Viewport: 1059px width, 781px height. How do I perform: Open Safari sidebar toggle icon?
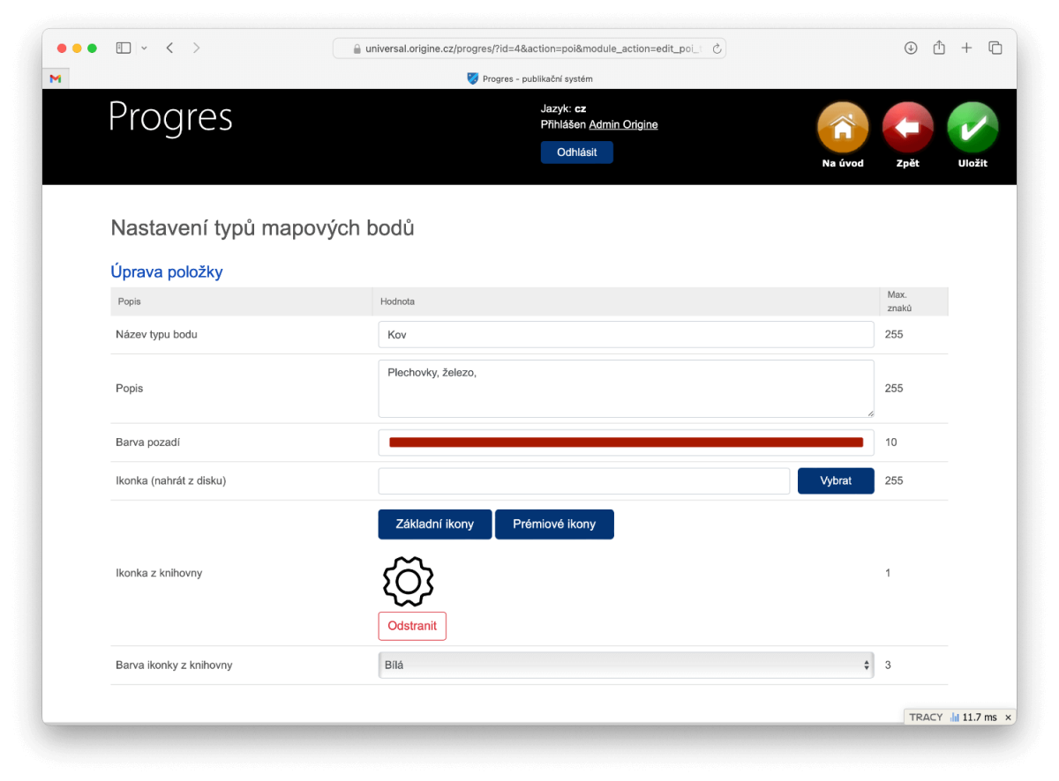124,48
